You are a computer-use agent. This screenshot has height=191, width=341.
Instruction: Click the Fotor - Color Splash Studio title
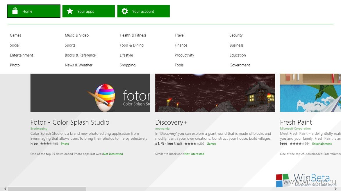tap(70, 122)
